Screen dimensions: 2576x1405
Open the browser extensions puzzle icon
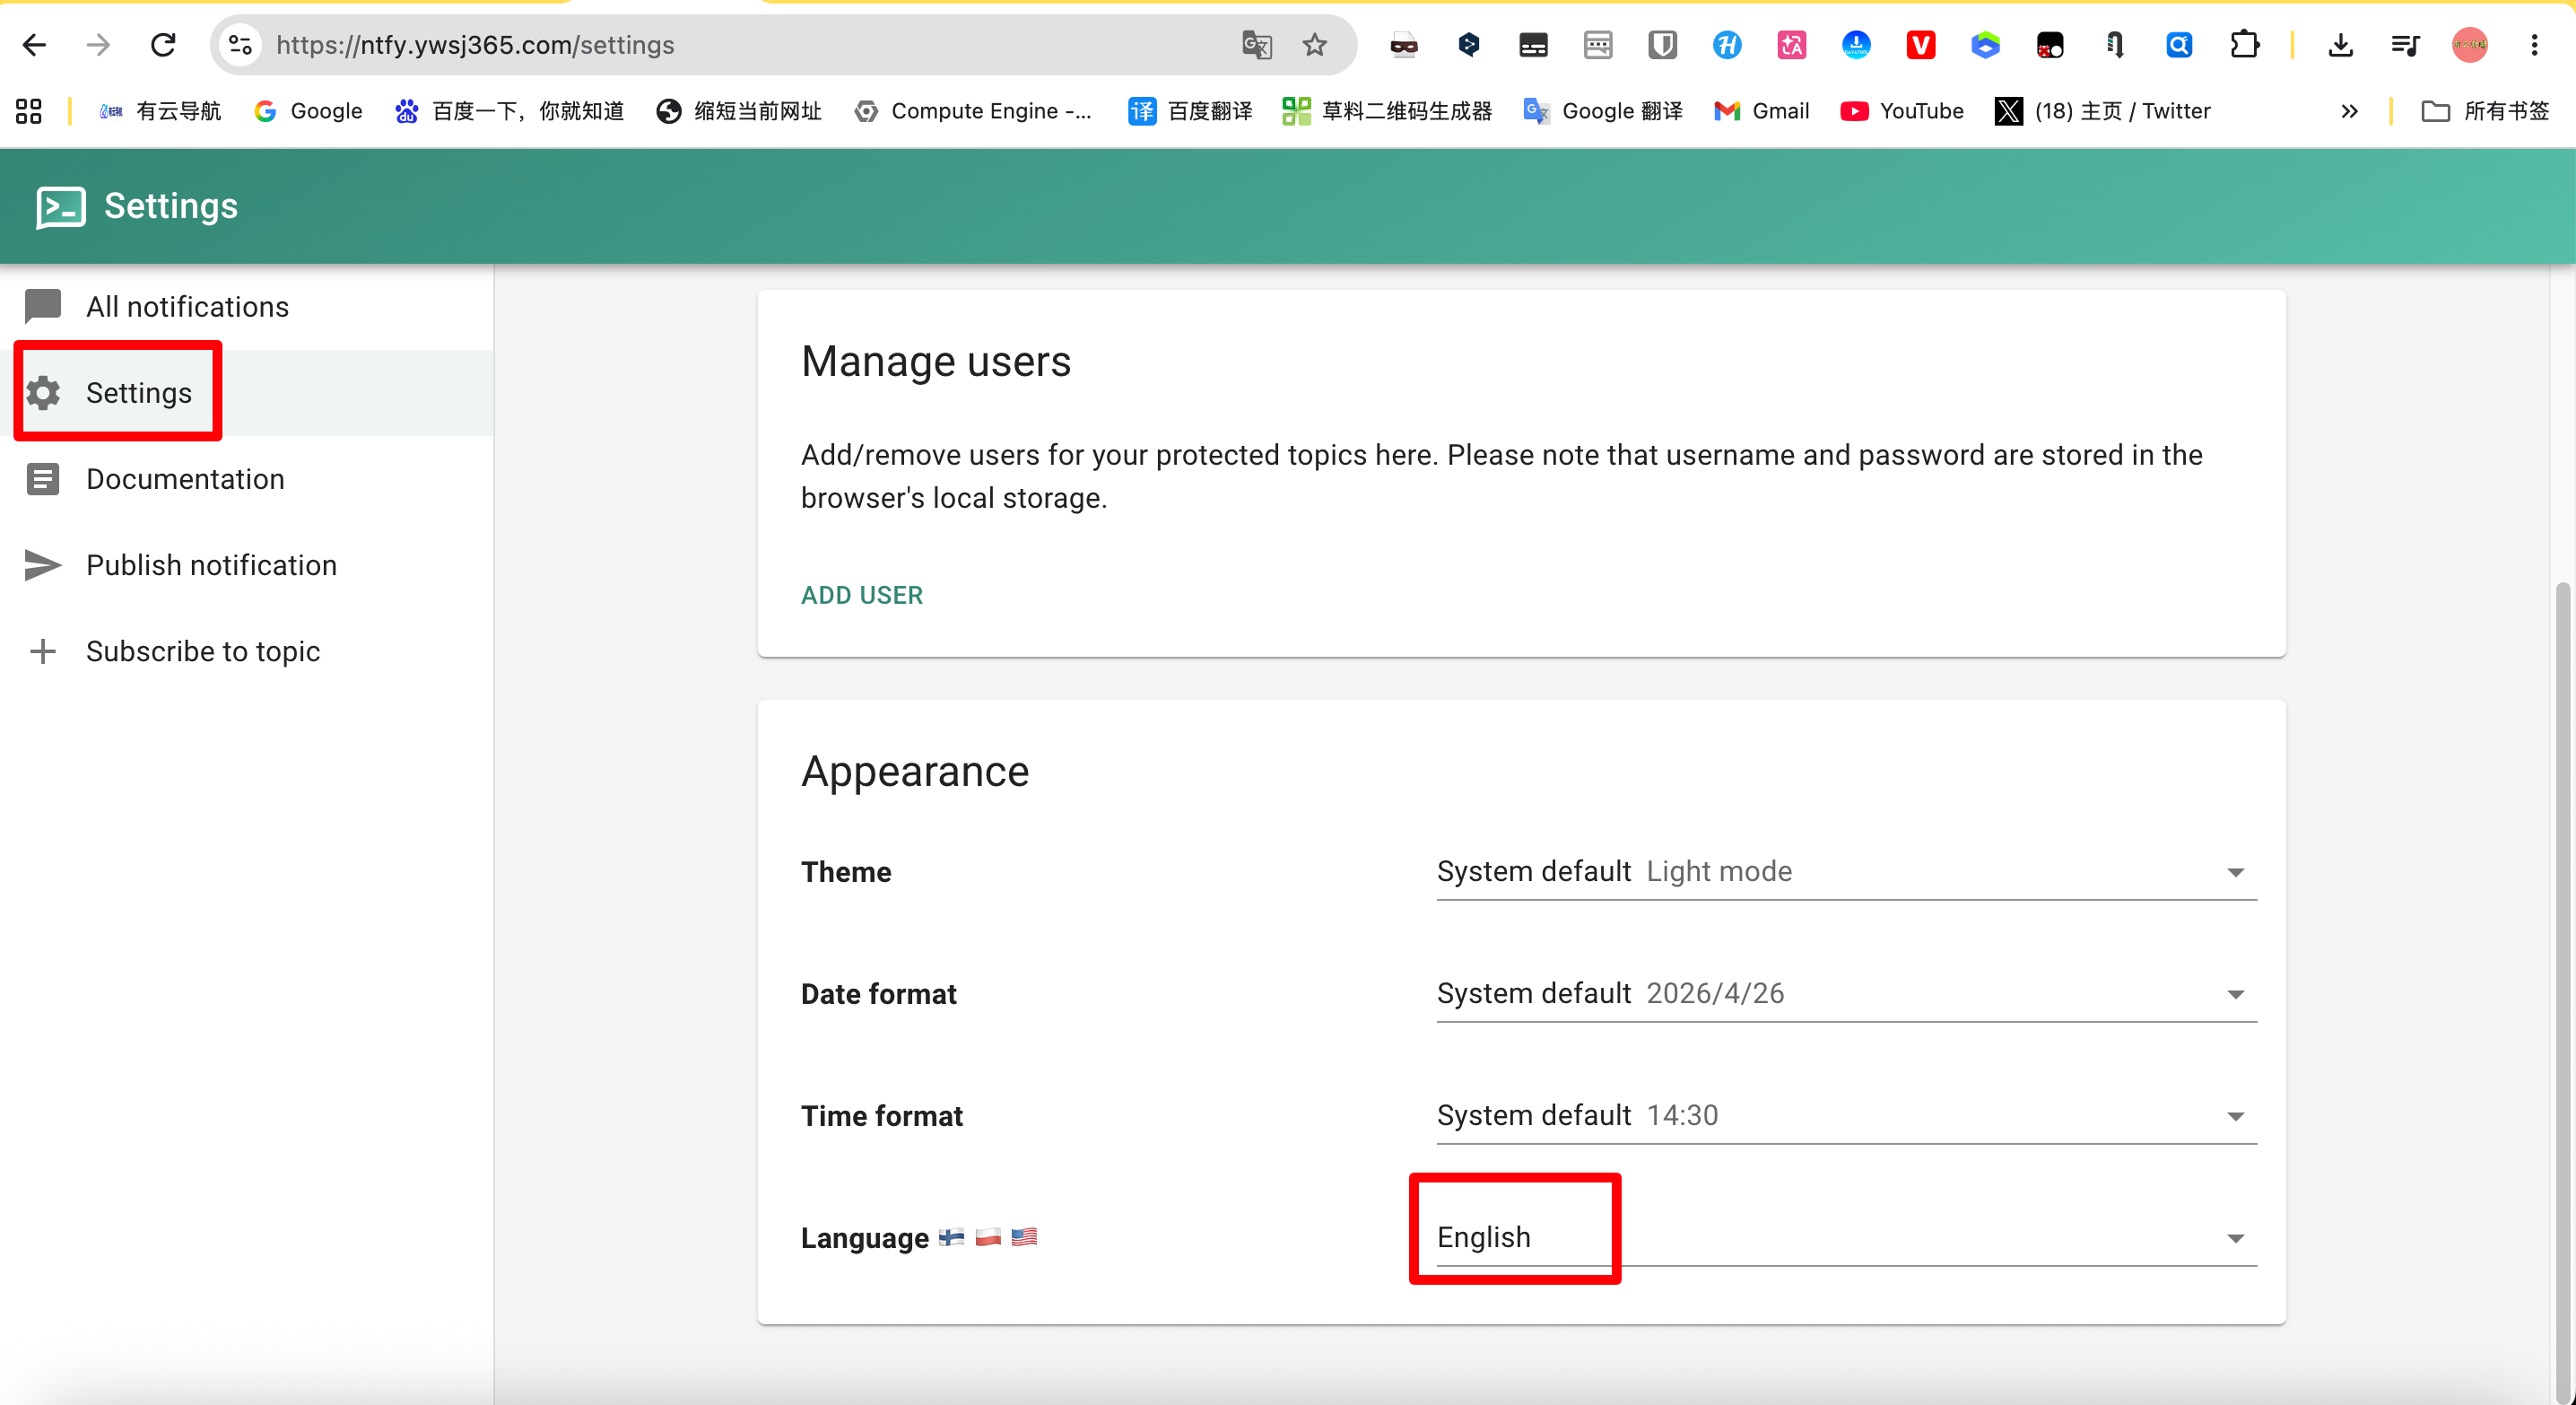tap(2244, 45)
